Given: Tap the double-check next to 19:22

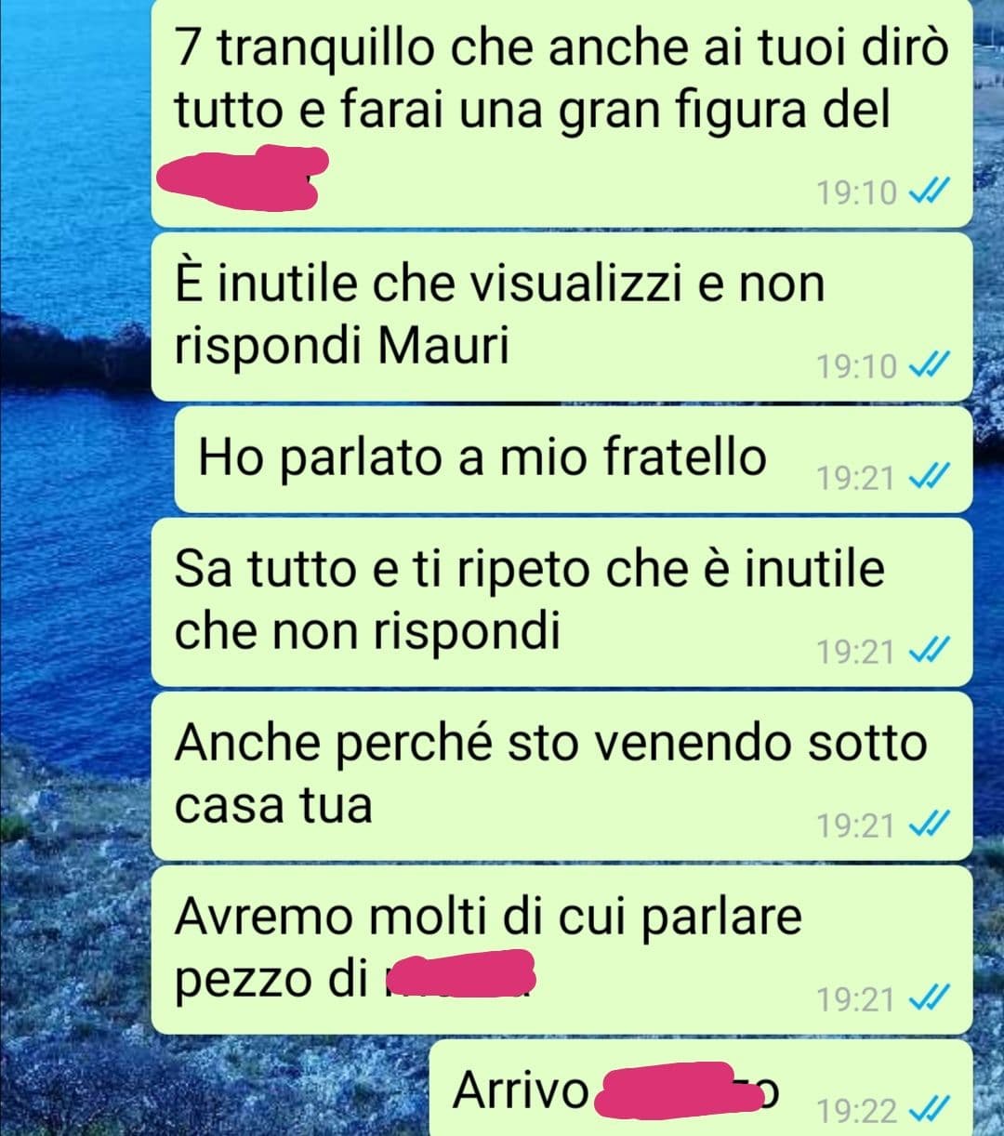Looking at the screenshot, I should tap(927, 1110).
